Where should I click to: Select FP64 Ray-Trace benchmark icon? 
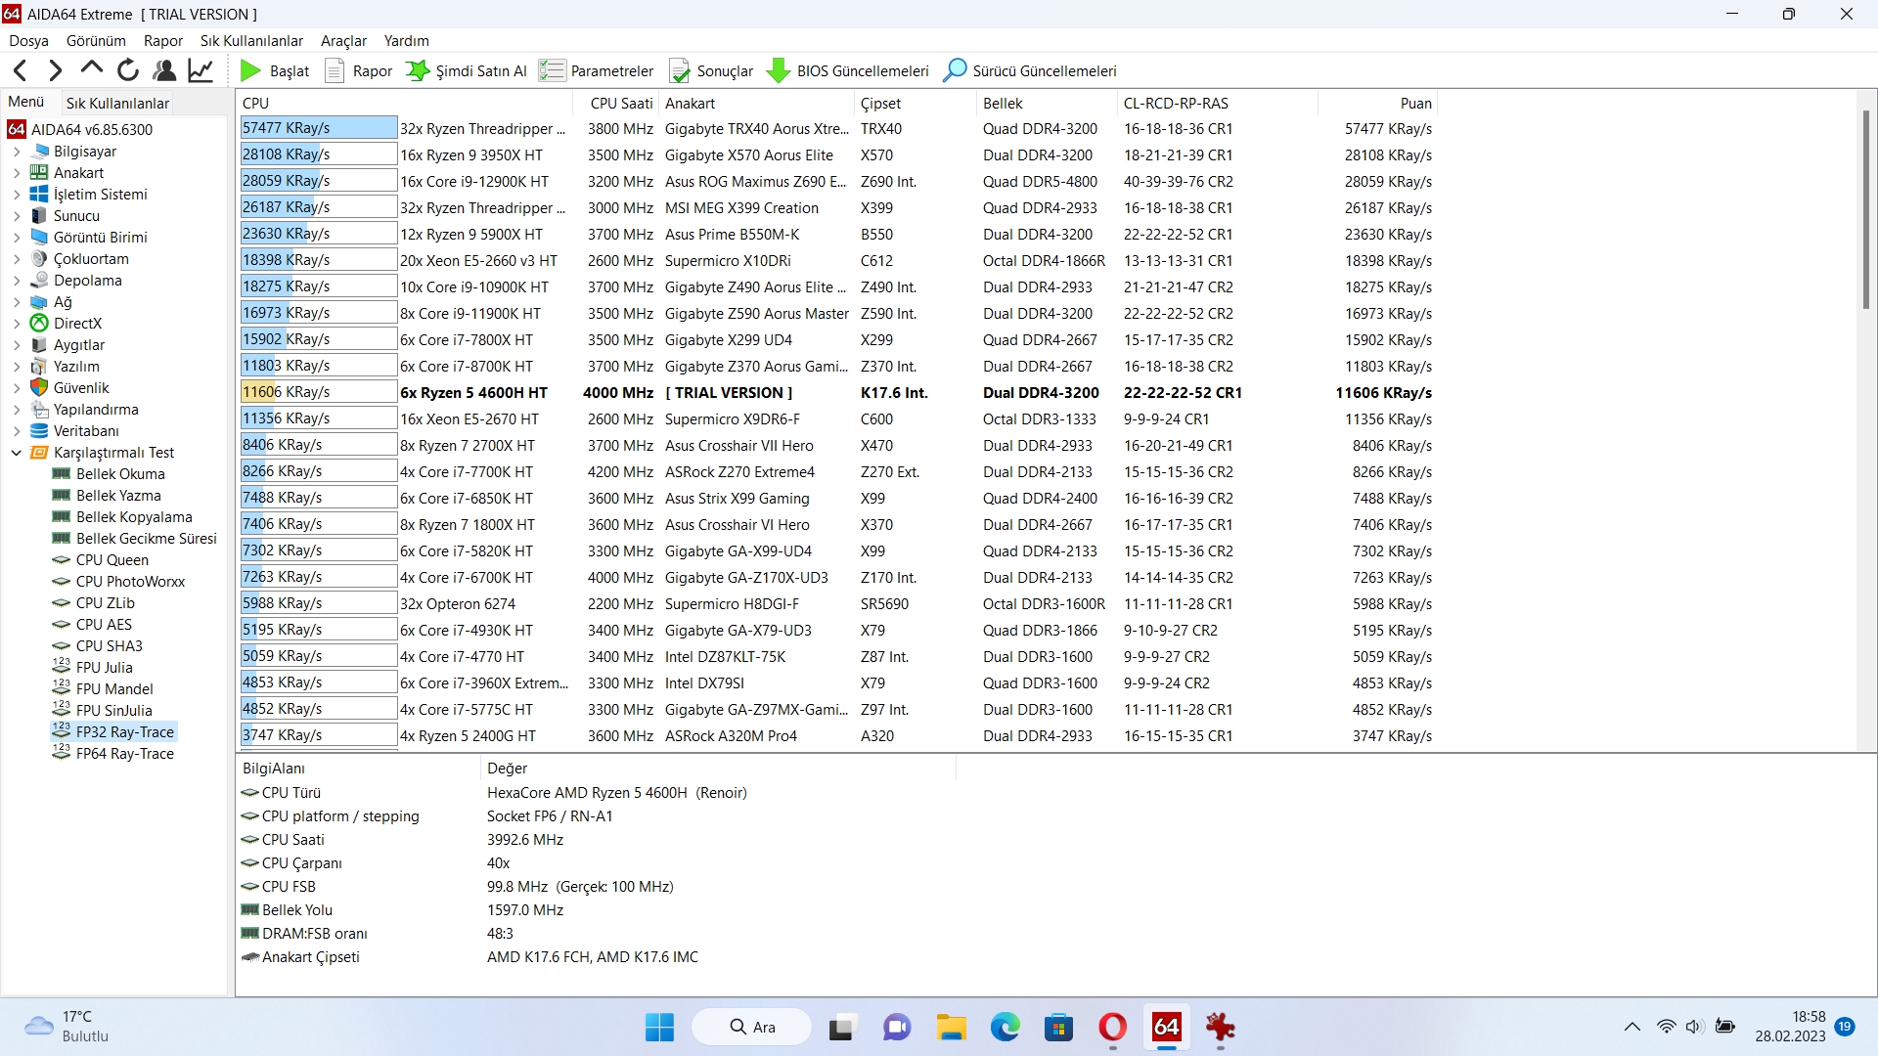tap(61, 753)
